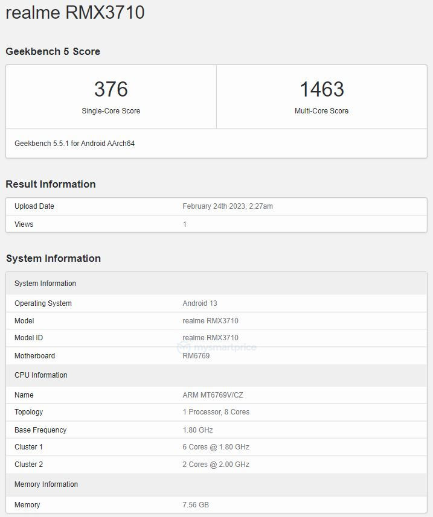
Task: Click the Single-Core Score label
Action: (111, 111)
